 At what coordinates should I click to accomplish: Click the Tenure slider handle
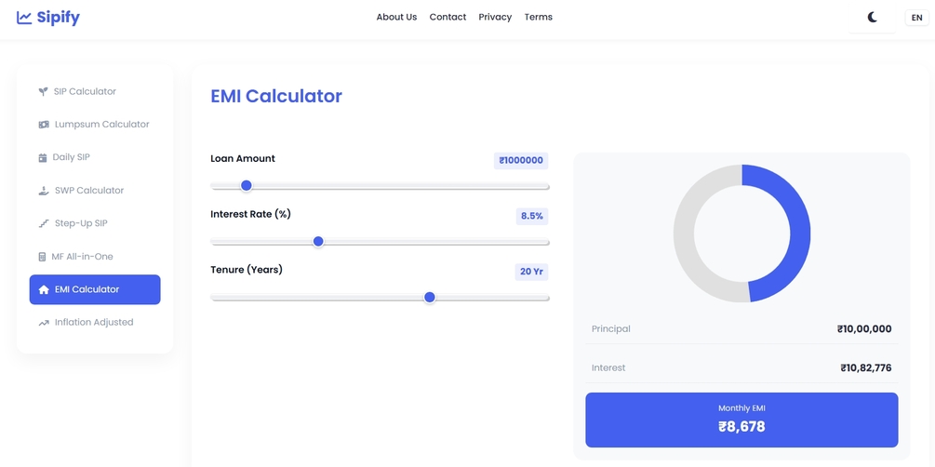coord(430,298)
